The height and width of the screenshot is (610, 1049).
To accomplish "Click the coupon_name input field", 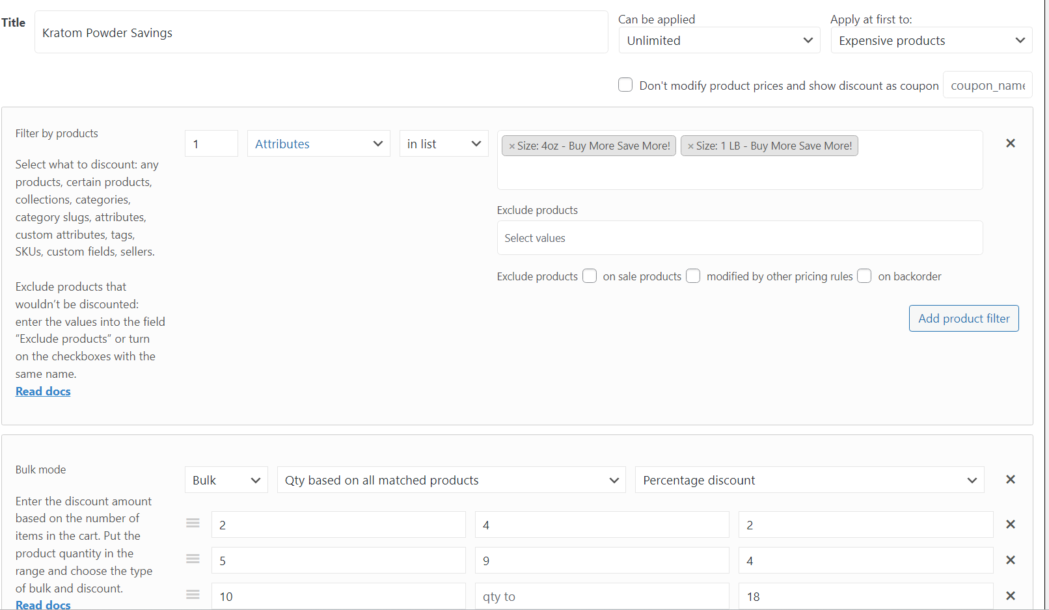I will pos(988,85).
